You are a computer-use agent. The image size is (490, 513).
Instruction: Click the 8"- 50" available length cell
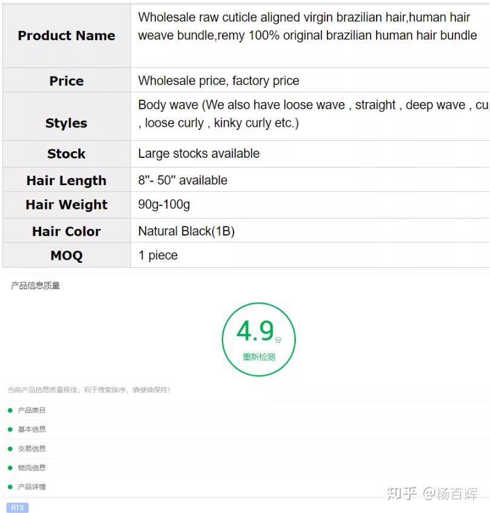click(310, 180)
